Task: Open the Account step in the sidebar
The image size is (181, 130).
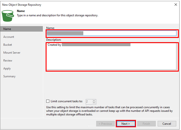Action: tap(9, 37)
